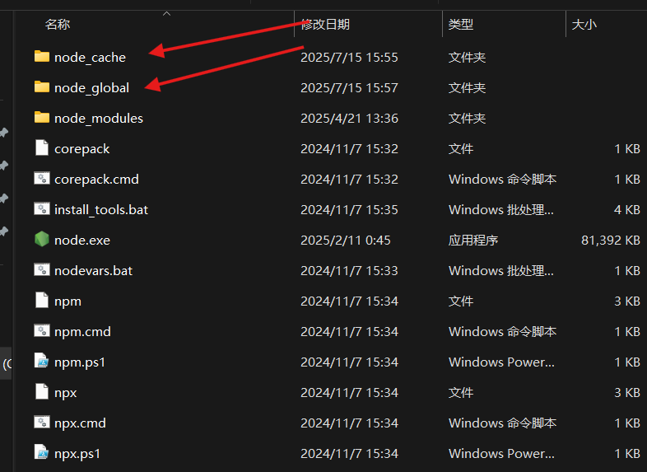This screenshot has height=472, width=647.
Task: Select the file name corepack.cmd
Action: tap(96, 180)
